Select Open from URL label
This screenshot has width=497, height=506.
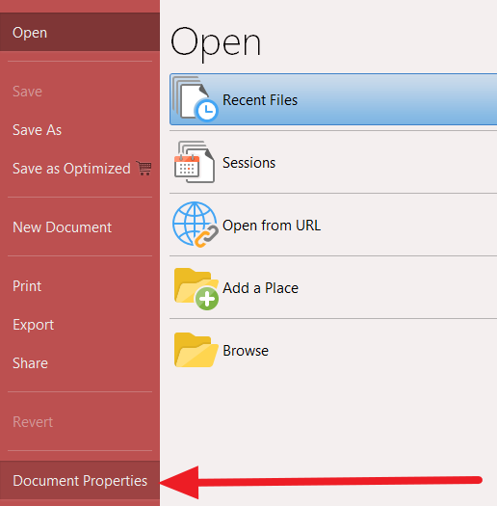[272, 226]
